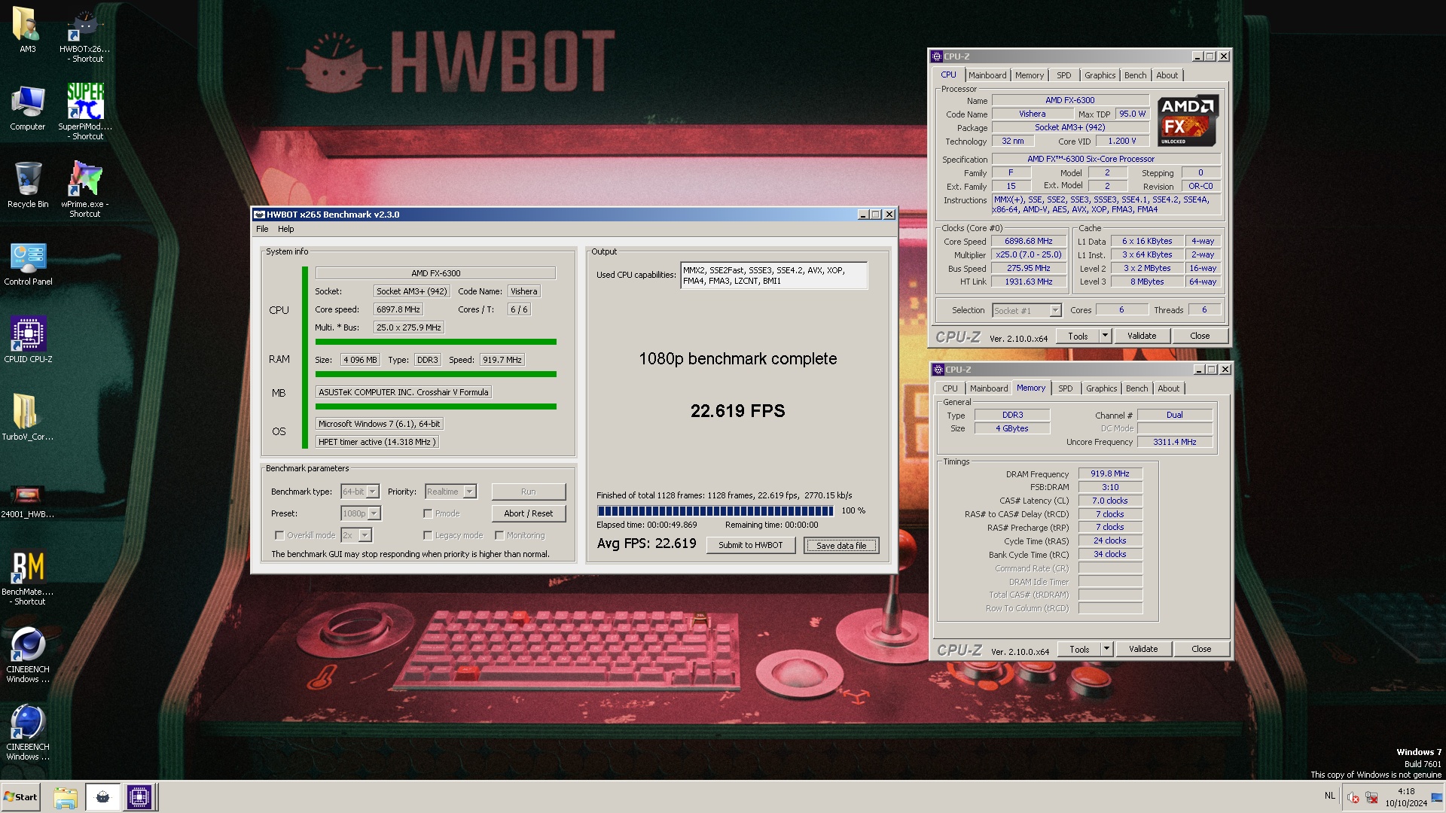The image size is (1446, 813).
Task: Switch to CPU-Z taskbar button
Action: point(139,796)
